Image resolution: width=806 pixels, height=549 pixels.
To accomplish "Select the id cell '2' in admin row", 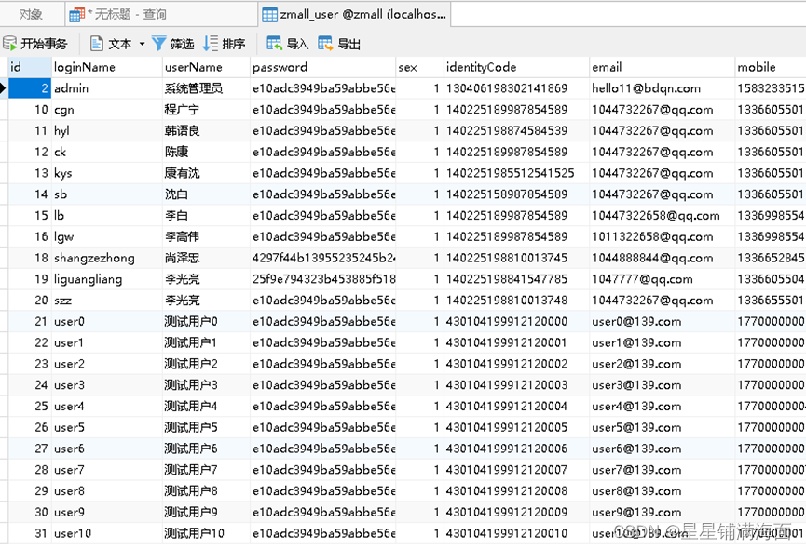I will tap(30, 88).
